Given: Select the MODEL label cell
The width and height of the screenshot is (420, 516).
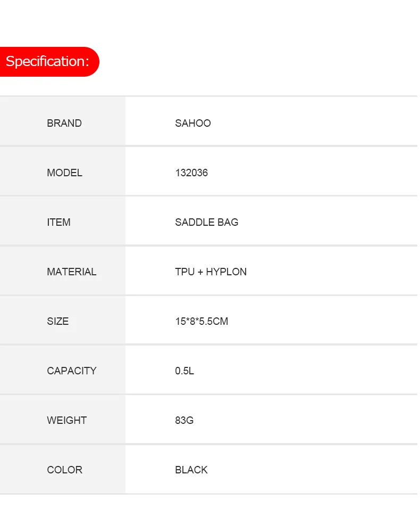Looking at the screenshot, I should click(x=62, y=171).
